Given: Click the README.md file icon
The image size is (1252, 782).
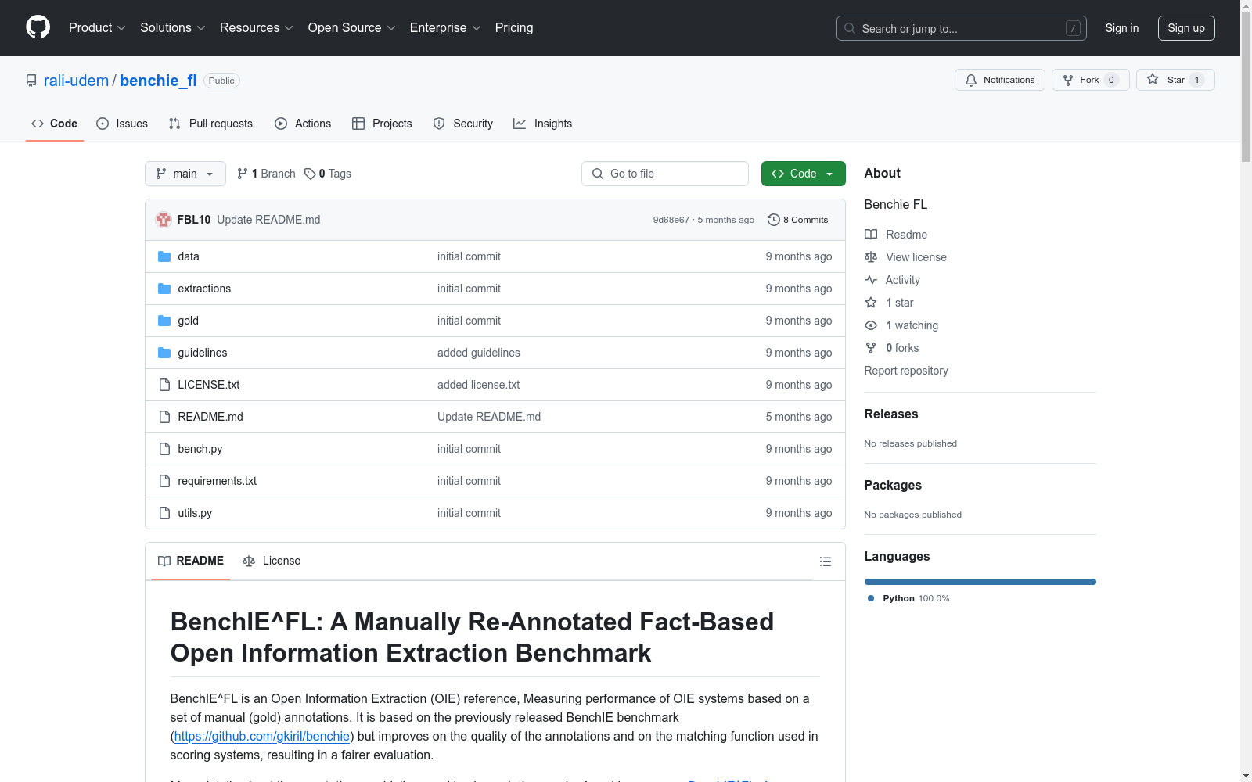Looking at the screenshot, I should 164,417.
